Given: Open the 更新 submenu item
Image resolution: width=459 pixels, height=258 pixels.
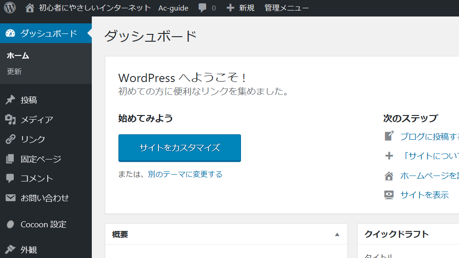Looking at the screenshot, I should pyautogui.click(x=14, y=71).
